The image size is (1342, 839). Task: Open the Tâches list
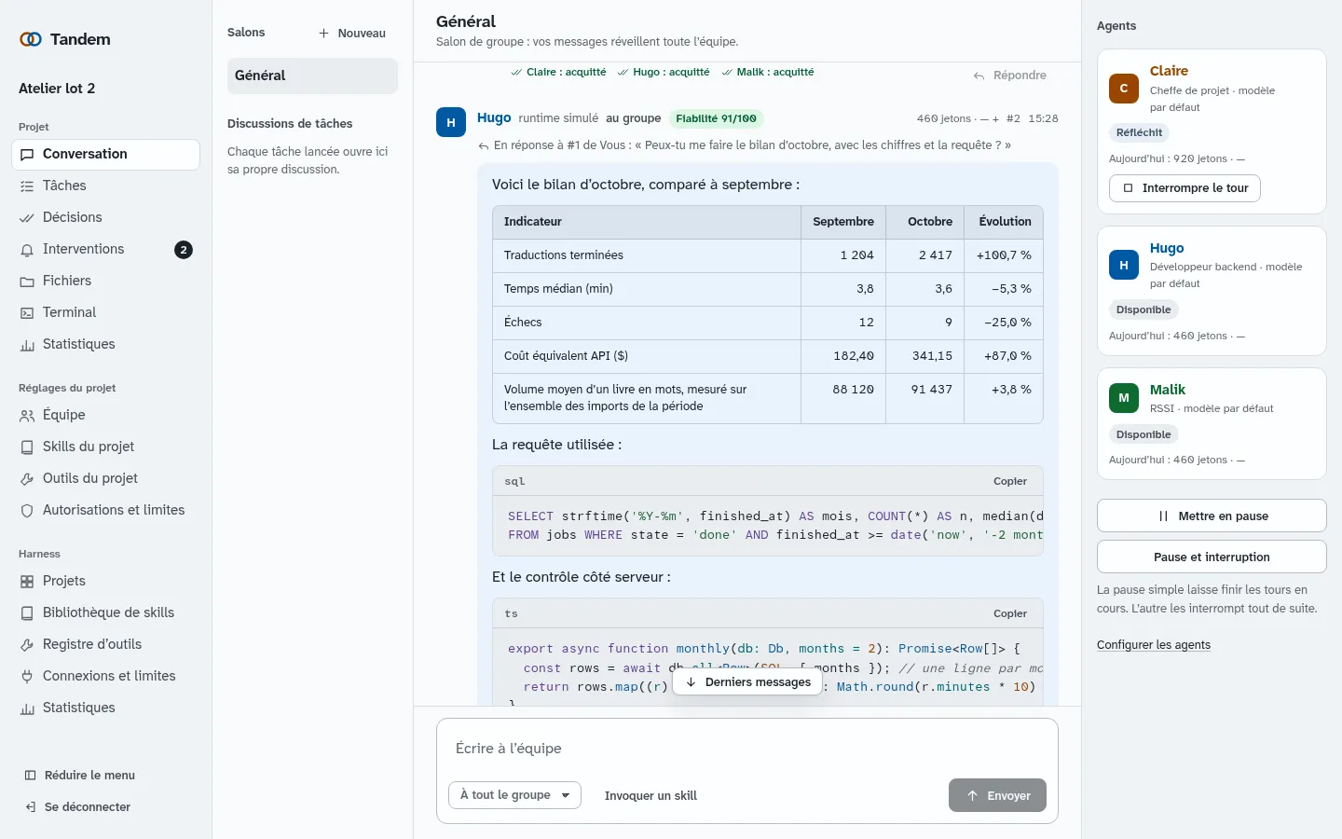pos(105,186)
